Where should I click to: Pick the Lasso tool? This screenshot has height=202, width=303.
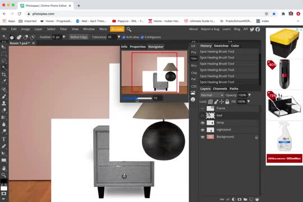tap(4, 61)
